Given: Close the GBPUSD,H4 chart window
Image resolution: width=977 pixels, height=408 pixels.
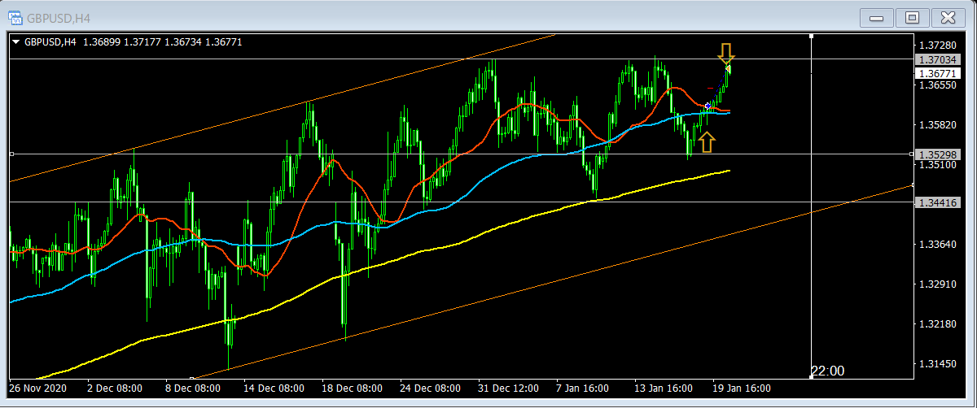Looking at the screenshot, I should coord(948,17).
